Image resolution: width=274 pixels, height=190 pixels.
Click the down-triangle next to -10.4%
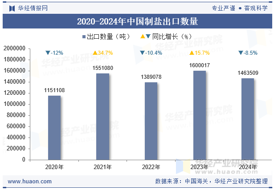(143, 53)
